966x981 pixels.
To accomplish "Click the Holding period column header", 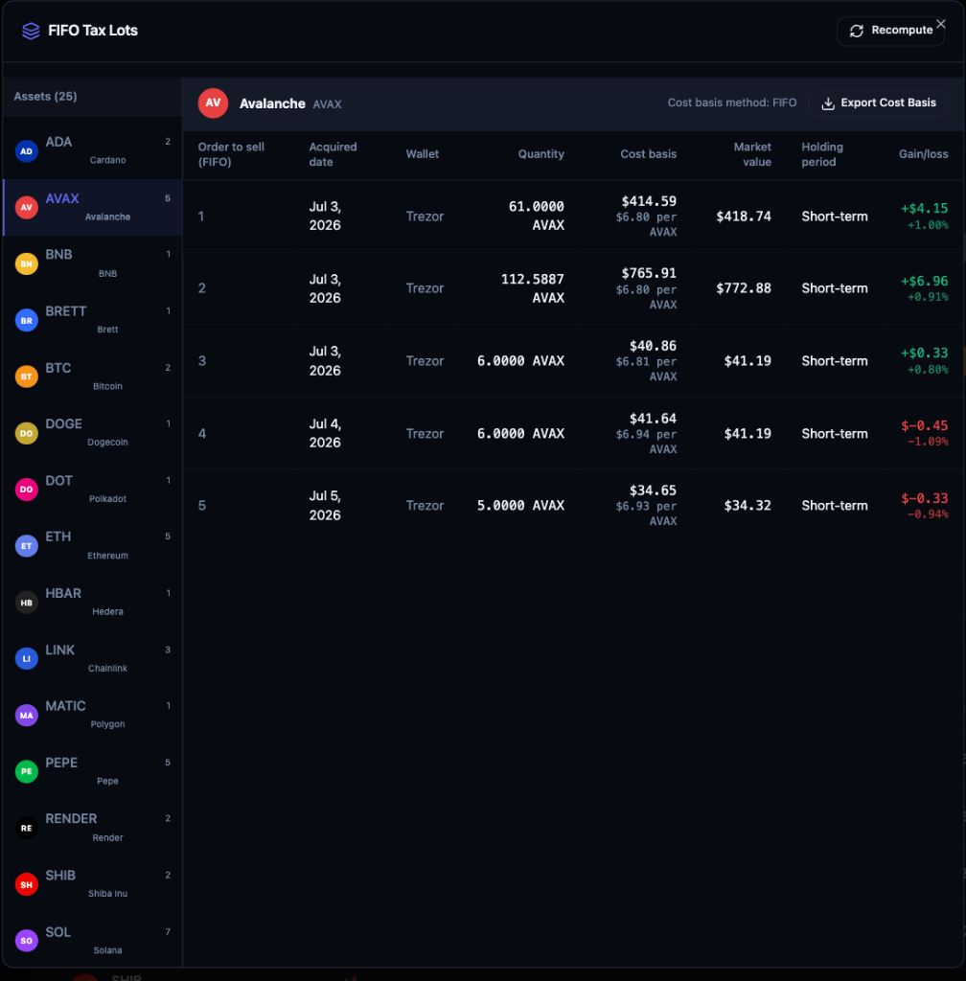I will point(822,154).
